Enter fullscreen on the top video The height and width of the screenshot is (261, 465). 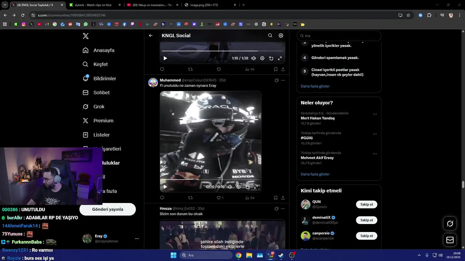(x=280, y=58)
